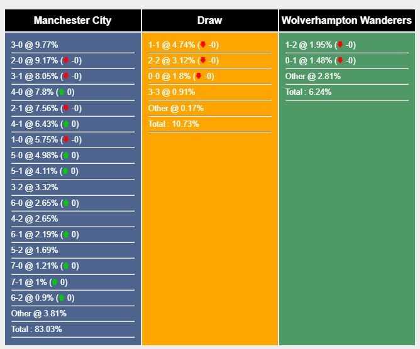Viewport: 420px width, 349px height.
Task: Click the red arrow beside 0-0 @ 1.8%
Action: (198, 77)
